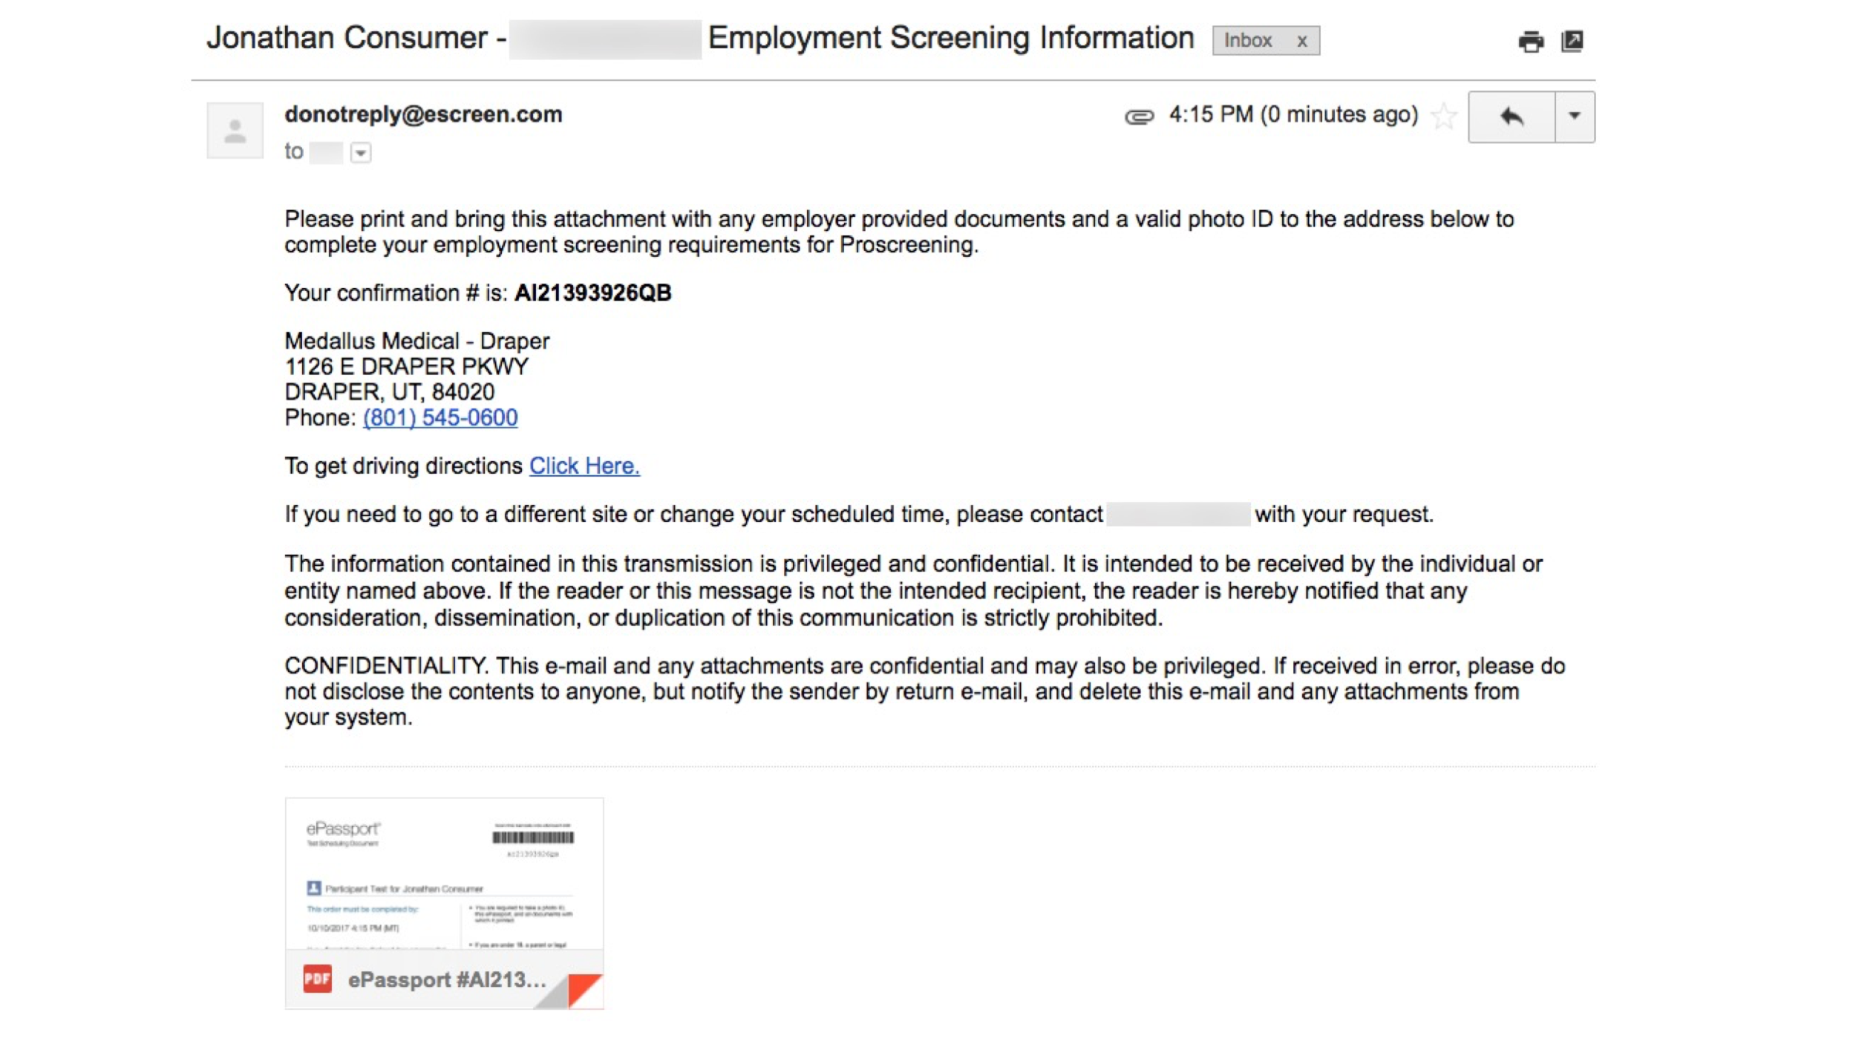Click the bold confirmation number AI21393926QB
Image resolution: width=1856 pixels, height=1044 pixels.
pos(592,293)
